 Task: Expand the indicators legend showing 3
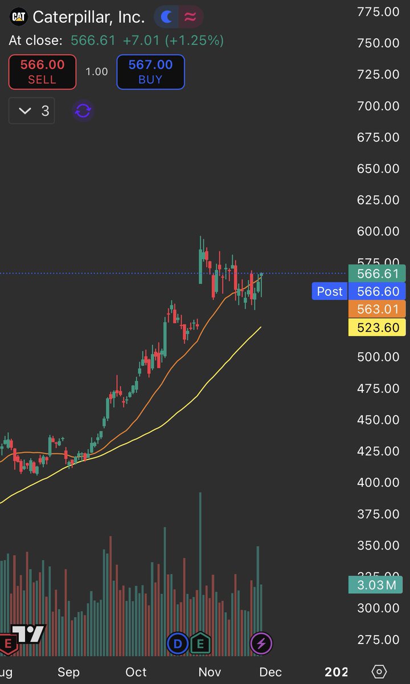tap(32, 111)
